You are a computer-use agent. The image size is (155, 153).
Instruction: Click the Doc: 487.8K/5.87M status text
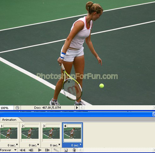(48, 108)
